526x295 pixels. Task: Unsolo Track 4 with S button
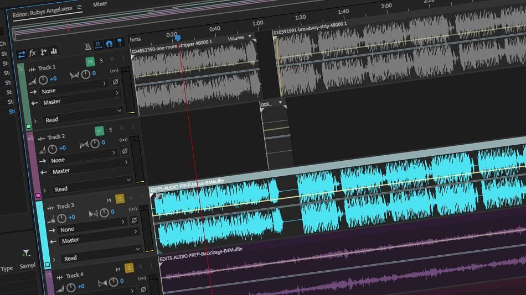tap(129, 268)
